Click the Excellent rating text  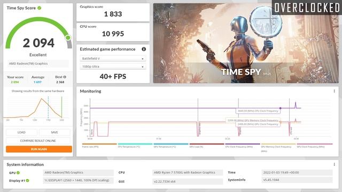tap(38, 55)
